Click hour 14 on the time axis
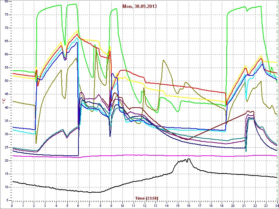 (167, 206)
